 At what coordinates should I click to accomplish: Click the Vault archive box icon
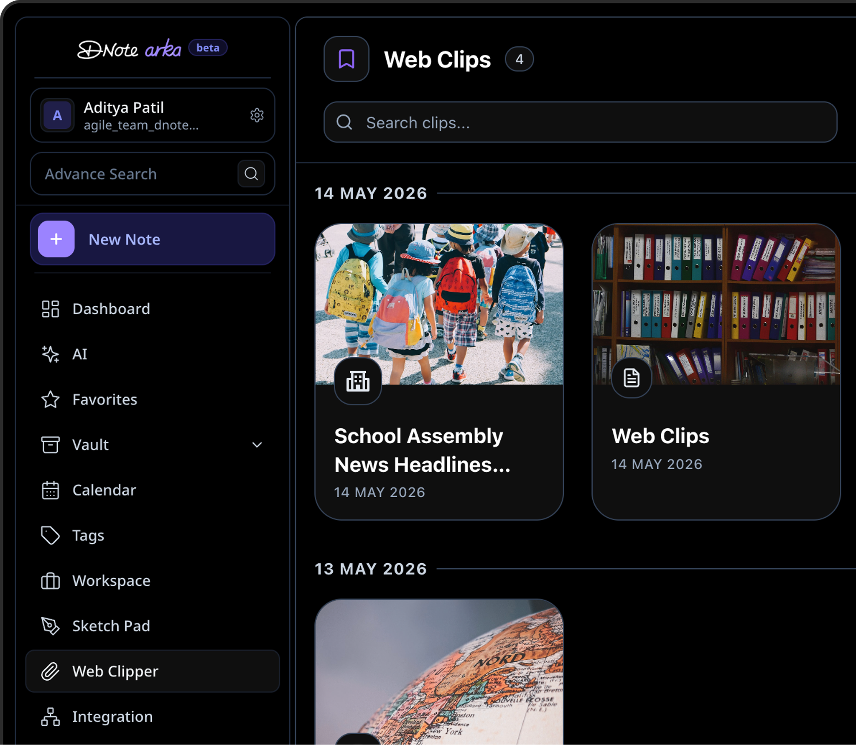50,445
